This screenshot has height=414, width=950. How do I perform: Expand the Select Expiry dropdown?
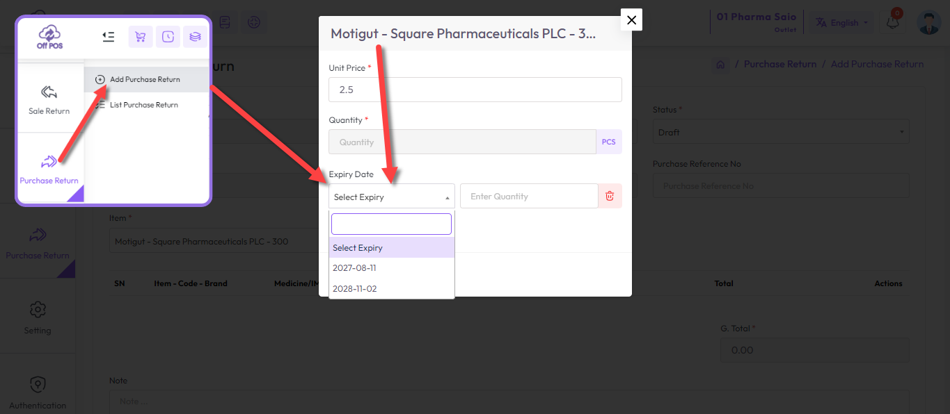392,197
